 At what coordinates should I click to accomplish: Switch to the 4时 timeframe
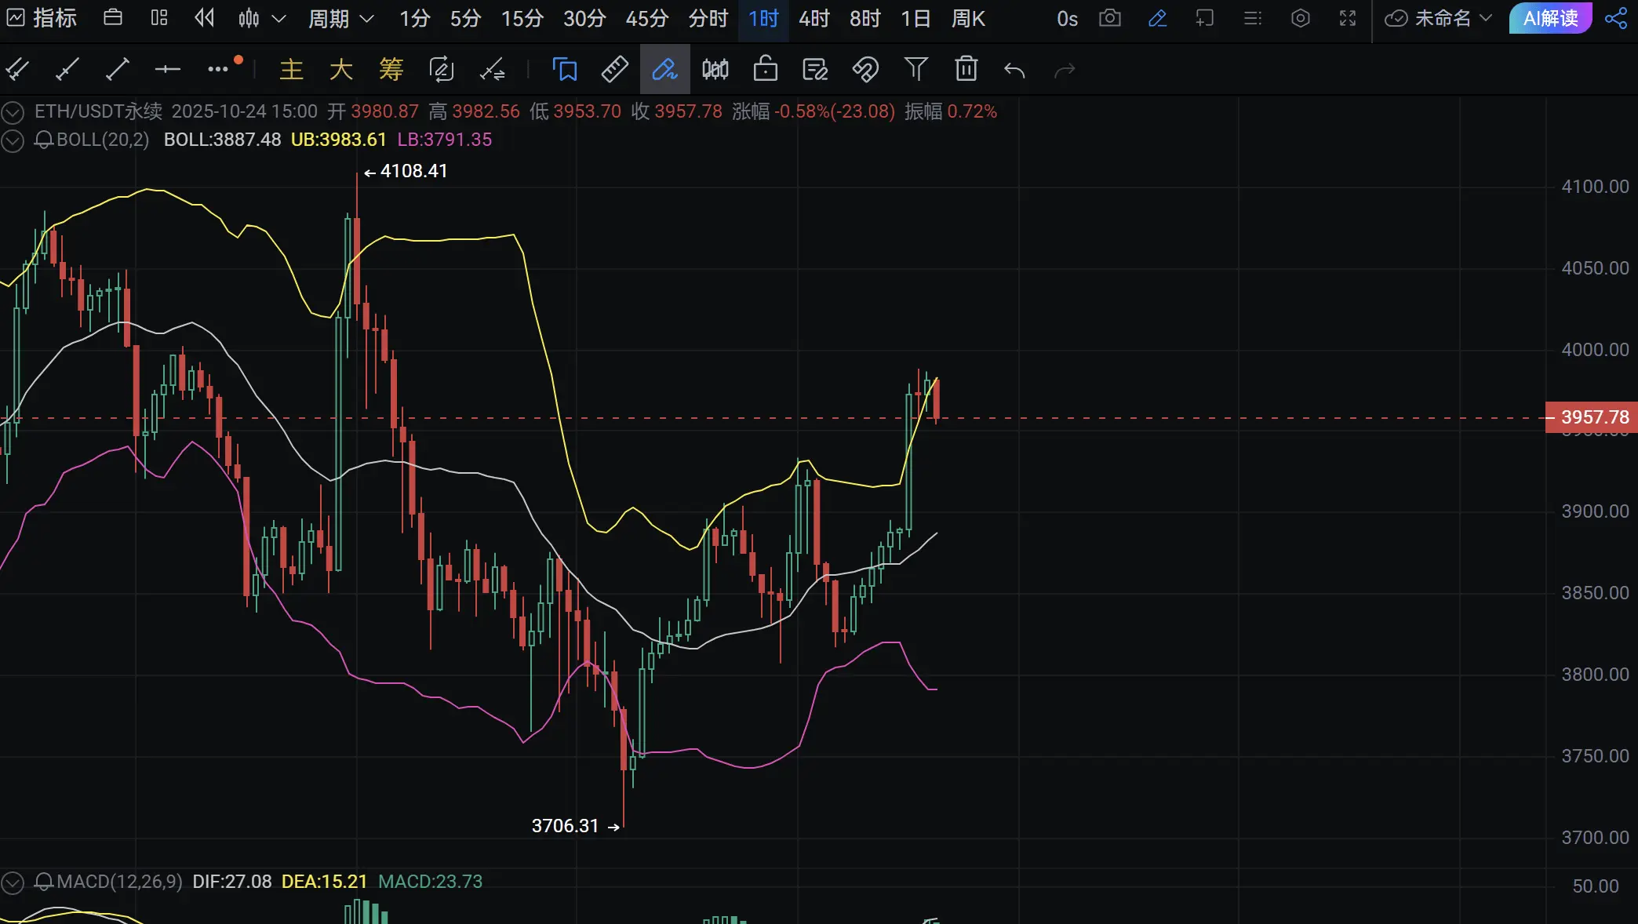814,18
